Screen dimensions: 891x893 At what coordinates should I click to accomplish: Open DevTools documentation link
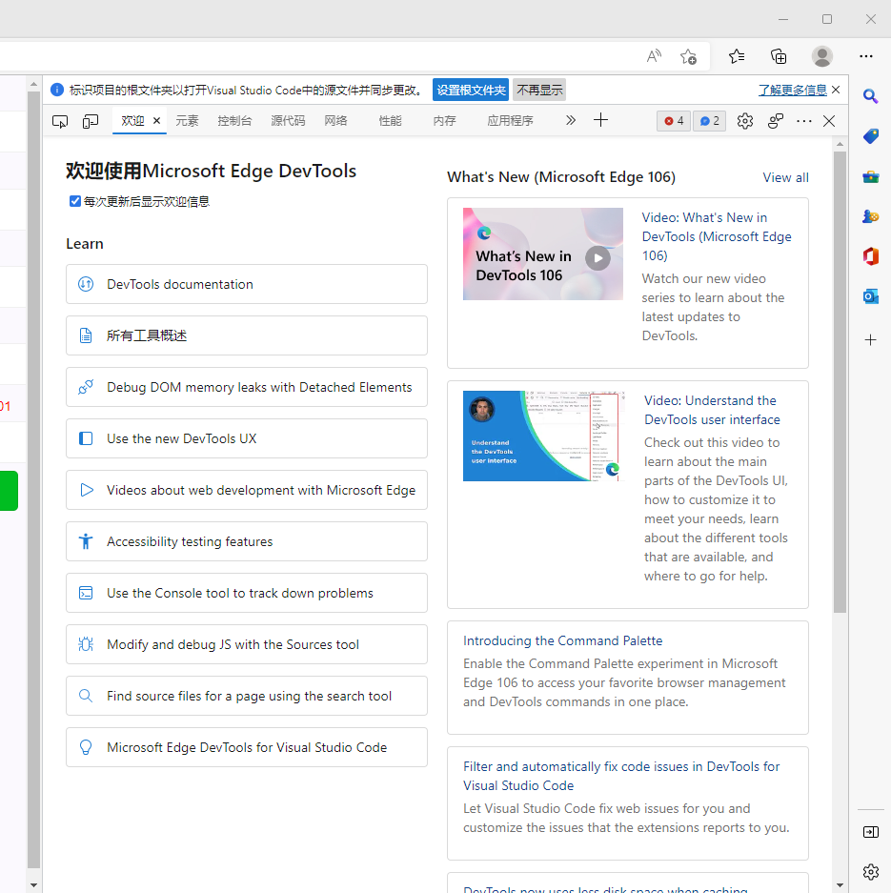click(247, 284)
